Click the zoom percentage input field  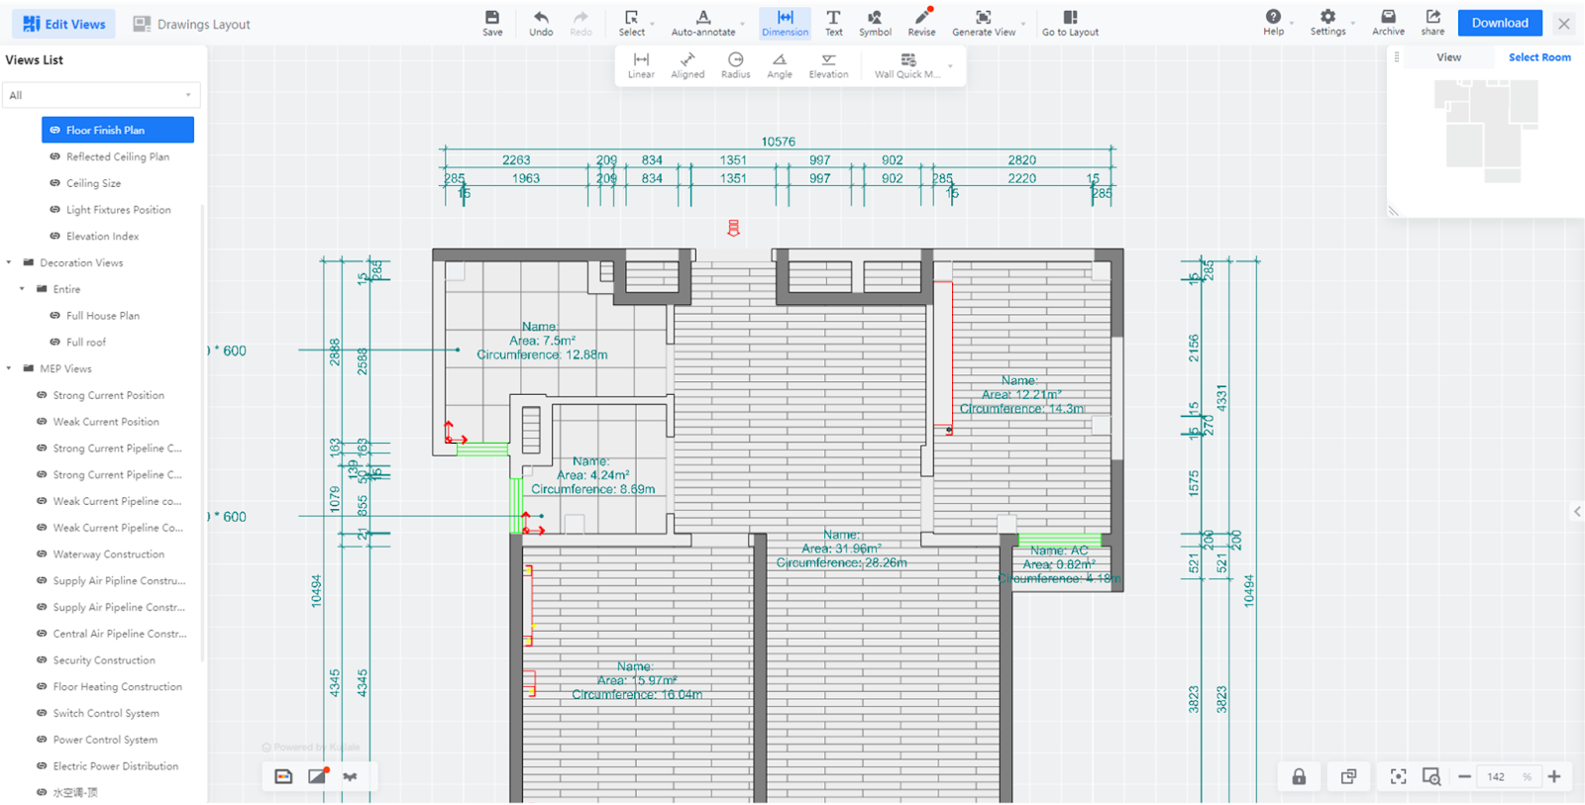pyautogui.click(x=1497, y=777)
